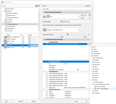
Task: Switch to folder view icon
Action: pyautogui.click(x=36, y=6)
